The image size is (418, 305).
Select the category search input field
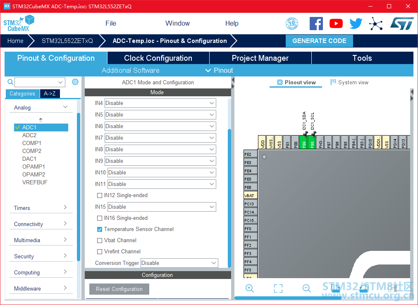[40, 82]
